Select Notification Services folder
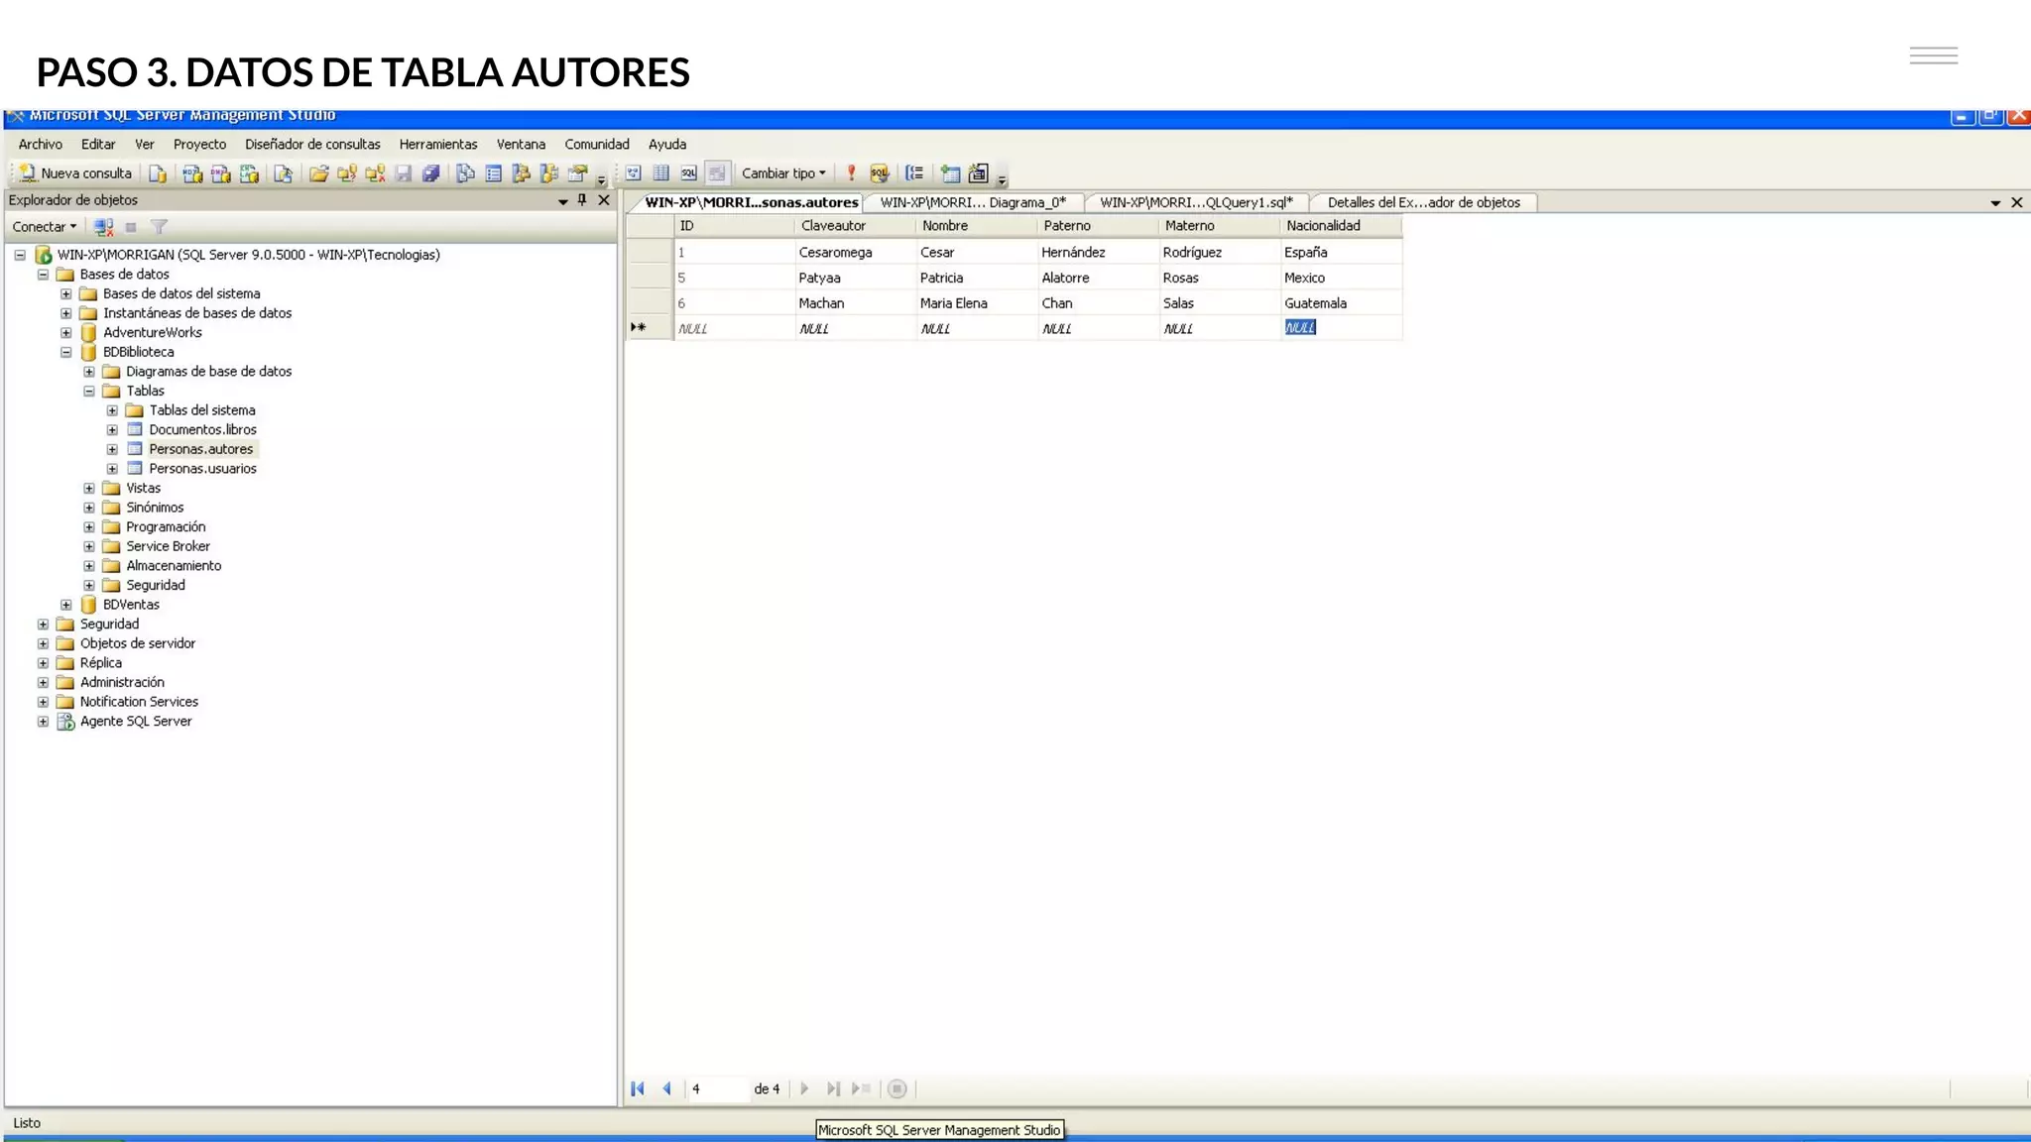This screenshot has height=1142, width=2031. [139, 702]
